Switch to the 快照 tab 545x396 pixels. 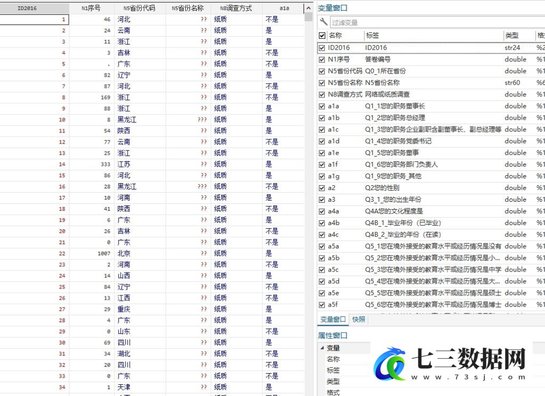click(359, 319)
